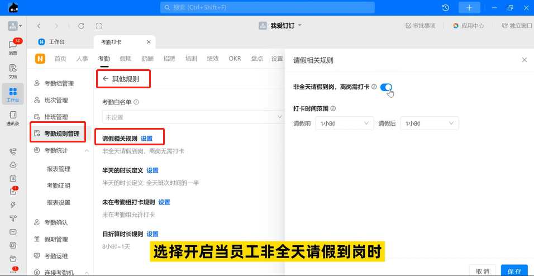Select the OKR menu tab

[x=235, y=59]
